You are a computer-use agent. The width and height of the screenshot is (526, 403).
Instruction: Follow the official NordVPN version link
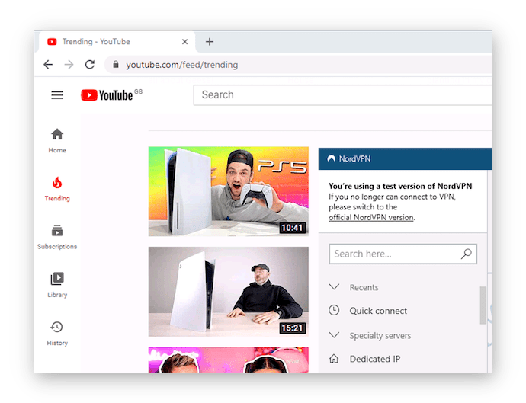pyautogui.click(x=371, y=217)
